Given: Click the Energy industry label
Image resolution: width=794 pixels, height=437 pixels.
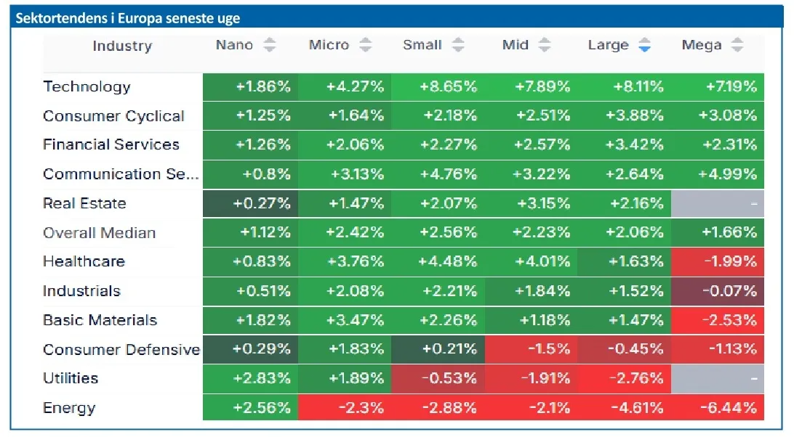Looking at the screenshot, I should point(69,408).
